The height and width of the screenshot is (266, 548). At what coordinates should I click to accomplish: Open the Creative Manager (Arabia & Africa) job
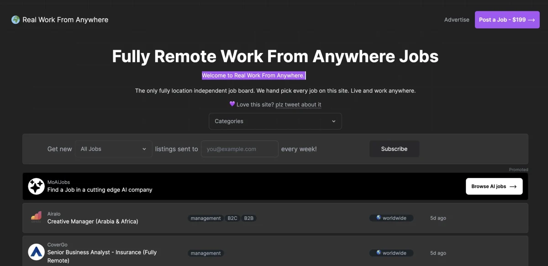93,221
